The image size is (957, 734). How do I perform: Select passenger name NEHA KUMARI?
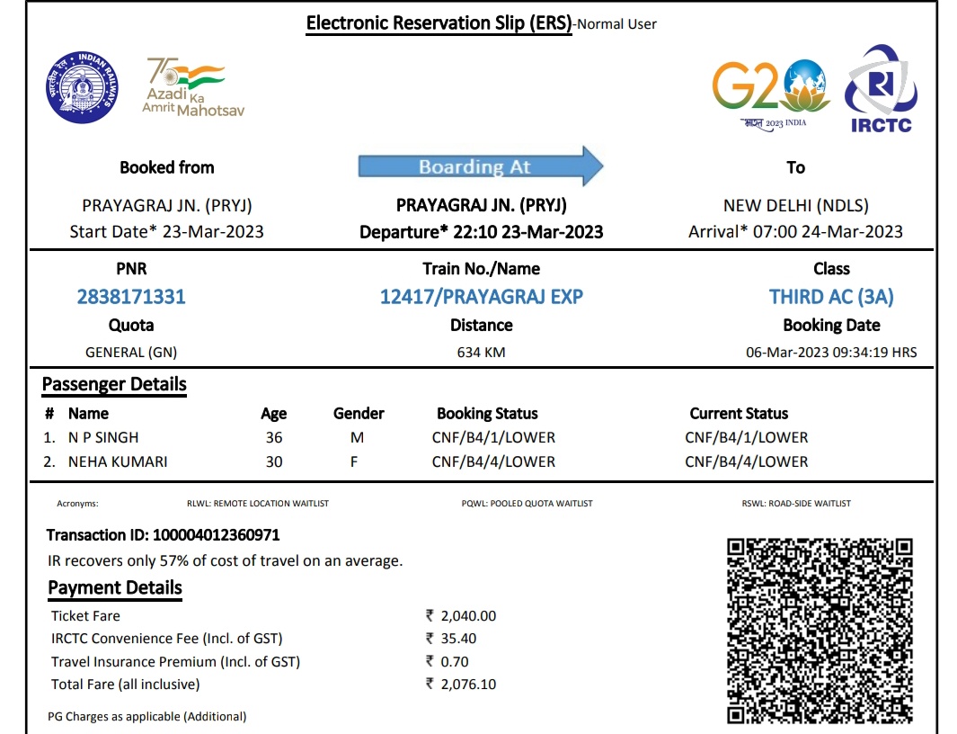click(x=118, y=462)
